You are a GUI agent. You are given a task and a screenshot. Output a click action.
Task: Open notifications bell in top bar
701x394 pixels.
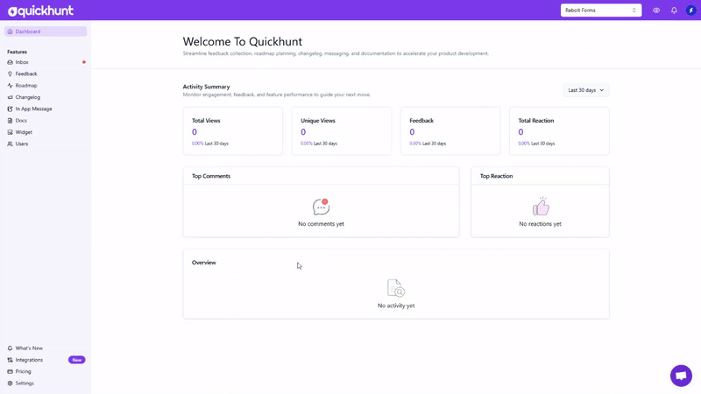coord(674,11)
